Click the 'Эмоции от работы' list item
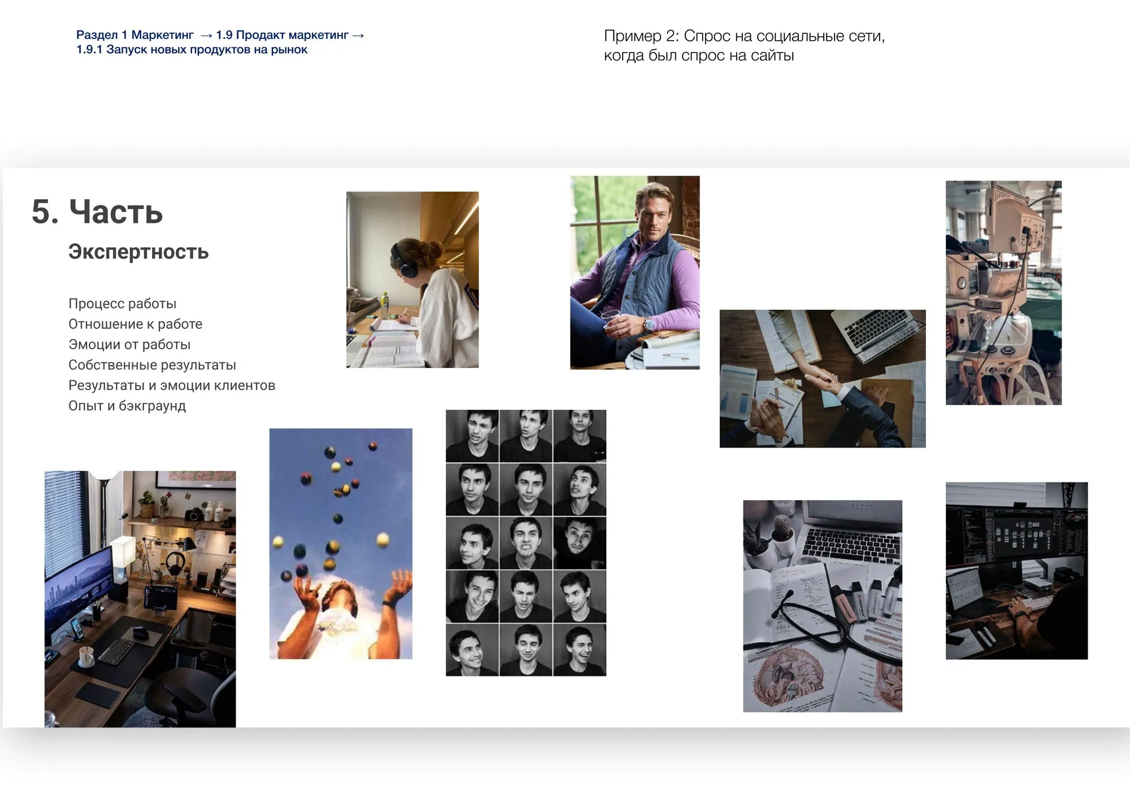The height and width of the screenshot is (798, 1130). click(x=129, y=344)
